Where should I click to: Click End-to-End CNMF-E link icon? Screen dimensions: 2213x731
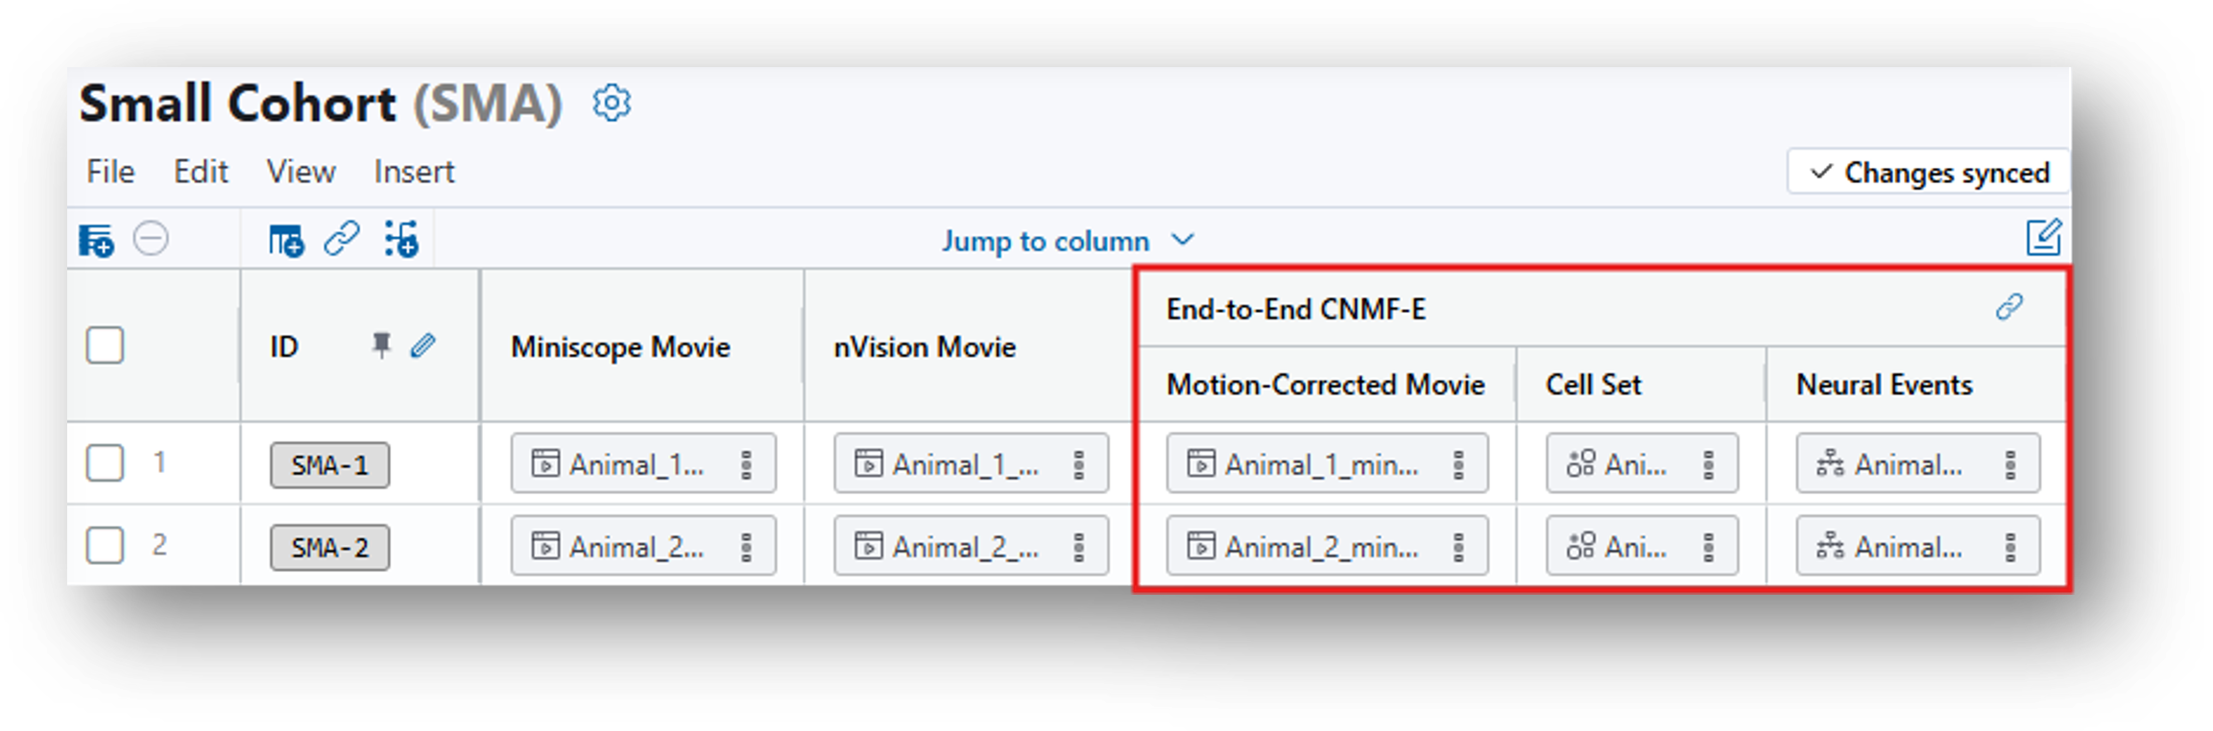(2009, 307)
